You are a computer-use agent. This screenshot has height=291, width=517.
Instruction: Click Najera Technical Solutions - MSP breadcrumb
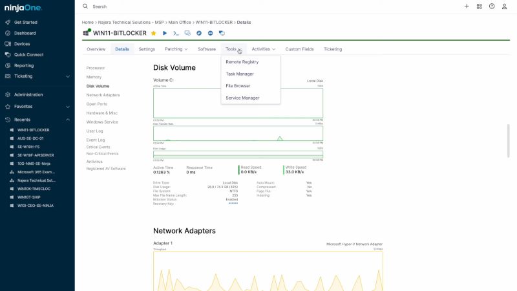click(x=131, y=23)
